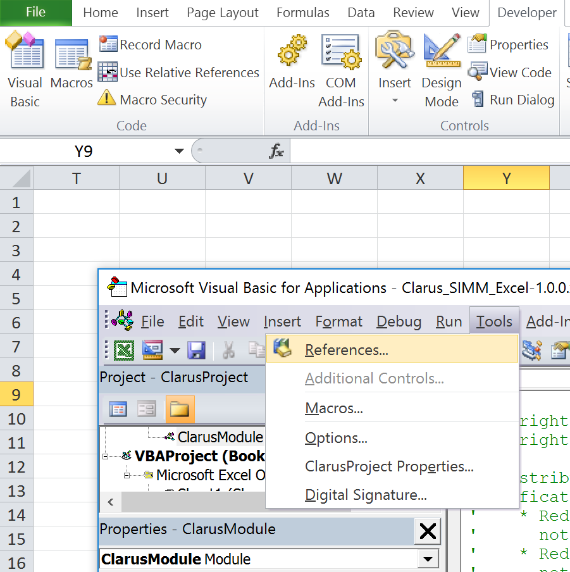This screenshot has width=570, height=572.
Task: Click View Microsoft Excel toolbar icon
Action: pyautogui.click(x=124, y=350)
